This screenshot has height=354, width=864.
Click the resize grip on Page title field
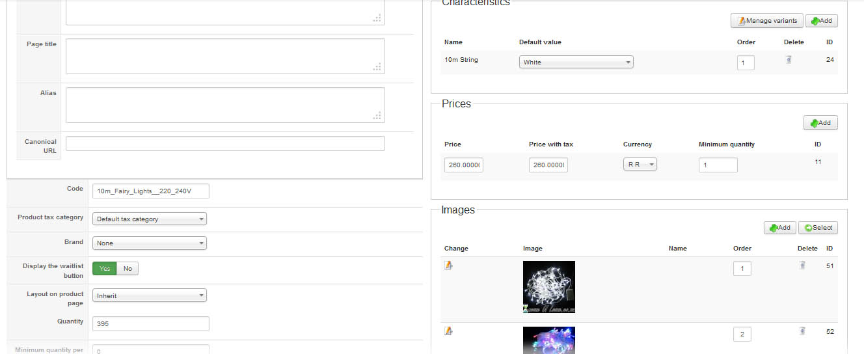[x=377, y=66]
